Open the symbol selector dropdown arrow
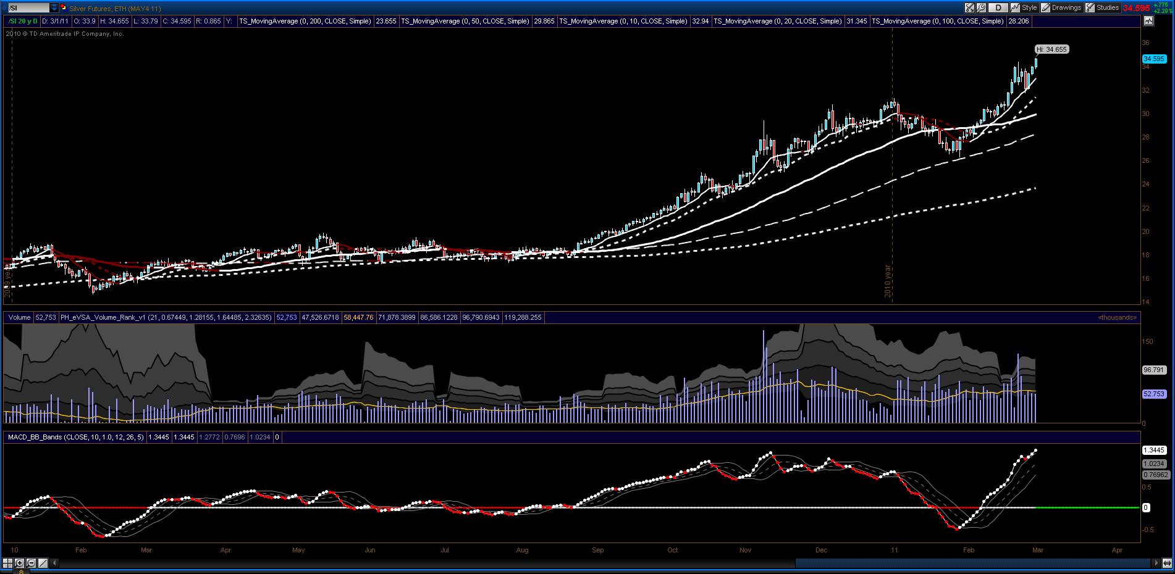 click(x=54, y=8)
